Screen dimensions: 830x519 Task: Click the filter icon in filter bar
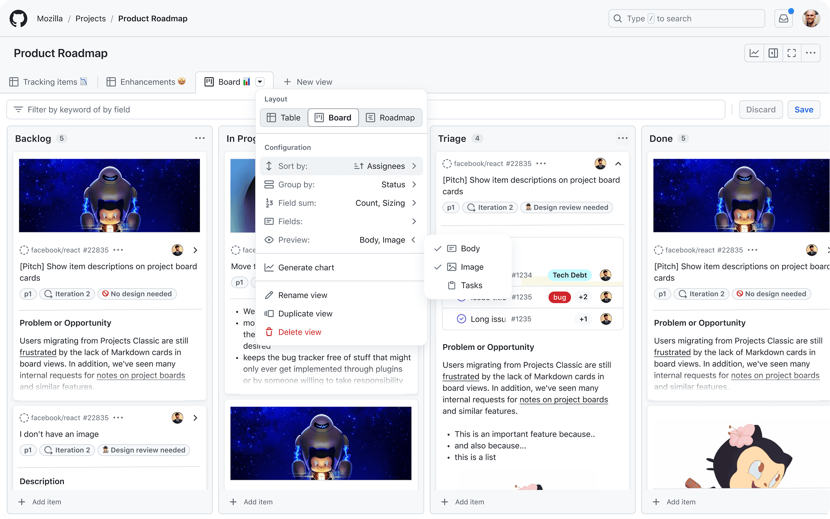click(18, 110)
